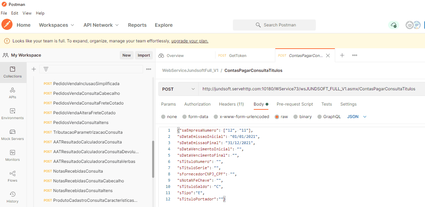Image resolution: width=425 pixels, height=207 pixels.
Task: Open the File menu
Action: click(x=4, y=13)
